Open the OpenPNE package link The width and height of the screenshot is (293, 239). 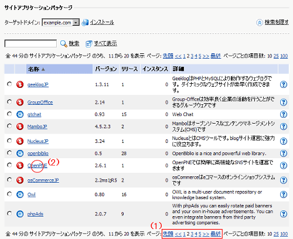[x=37, y=166]
